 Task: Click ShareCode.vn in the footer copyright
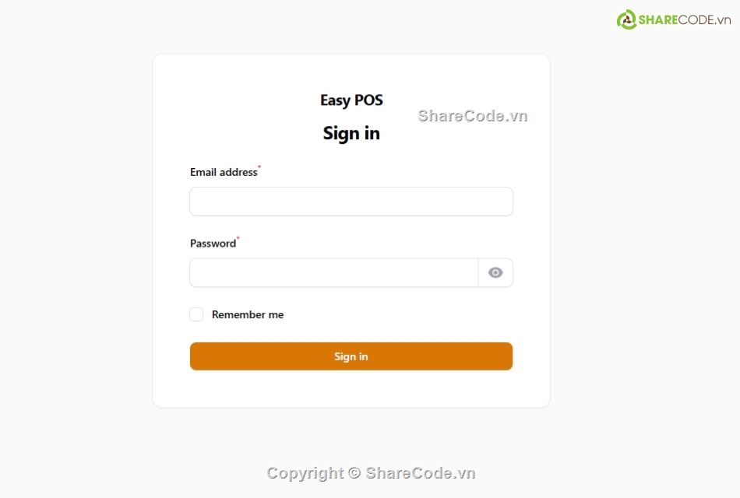[421, 473]
